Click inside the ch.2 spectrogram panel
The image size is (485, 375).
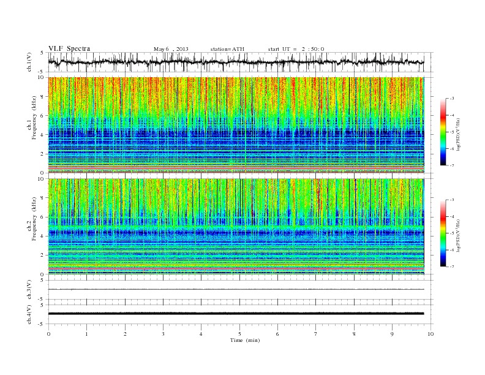click(236, 226)
